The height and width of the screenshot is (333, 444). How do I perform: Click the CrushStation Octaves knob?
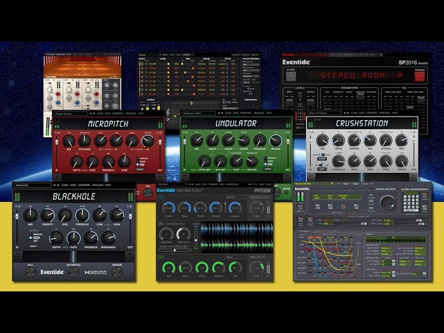(x=386, y=140)
